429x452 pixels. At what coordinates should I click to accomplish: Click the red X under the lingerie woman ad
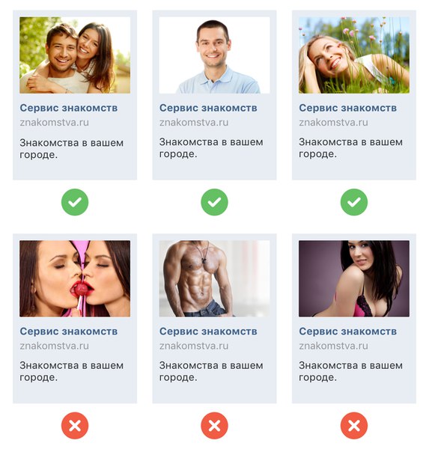(353, 426)
